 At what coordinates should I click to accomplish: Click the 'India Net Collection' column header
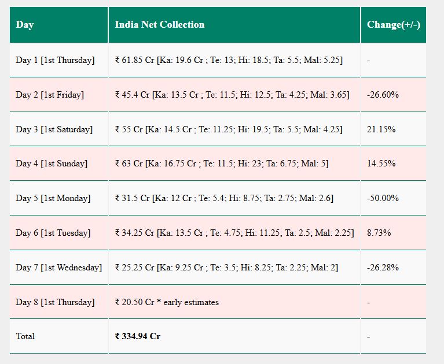[x=159, y=25]
